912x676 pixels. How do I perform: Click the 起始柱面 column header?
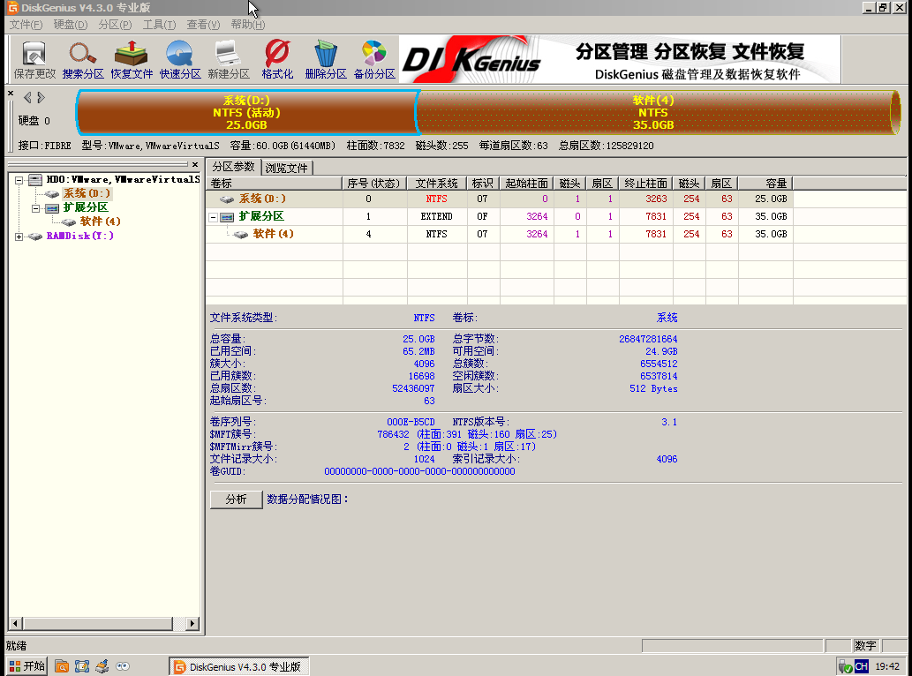[x=527, y=184]
